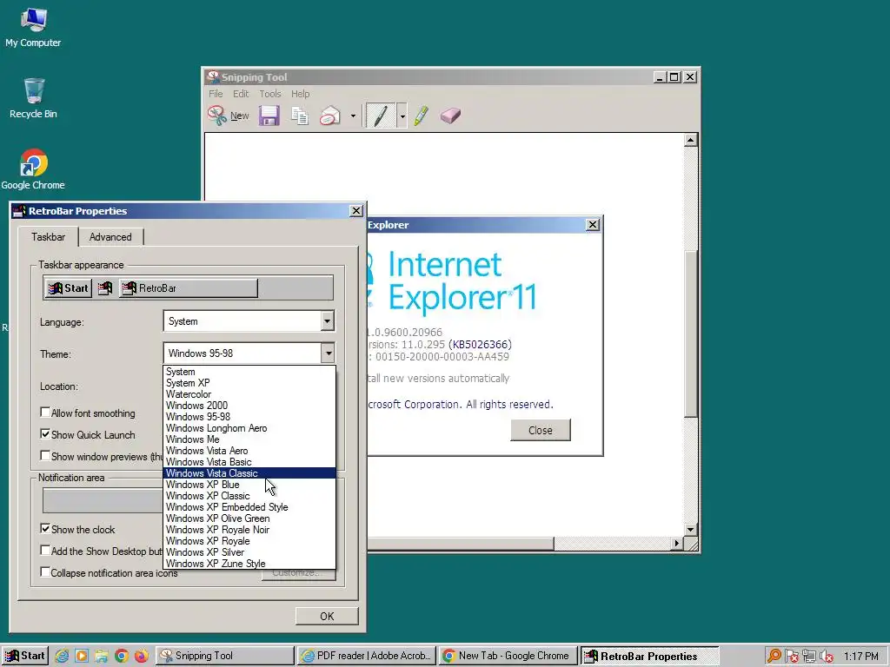
Task: Launch Chrome from Quick Launch
Action: click(122, 657)
